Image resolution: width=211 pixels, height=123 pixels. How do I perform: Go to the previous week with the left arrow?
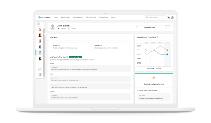coord(136,27)
